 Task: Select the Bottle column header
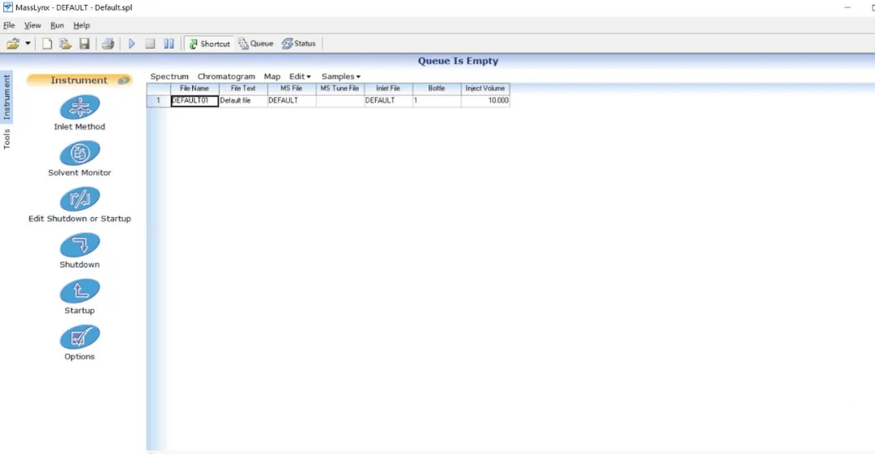click(x=437, y=88)
